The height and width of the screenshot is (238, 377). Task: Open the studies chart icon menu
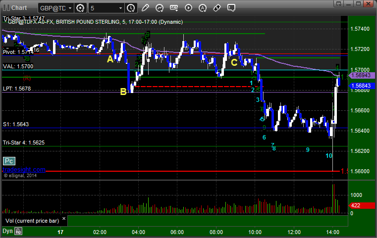[x=160, y=8]
